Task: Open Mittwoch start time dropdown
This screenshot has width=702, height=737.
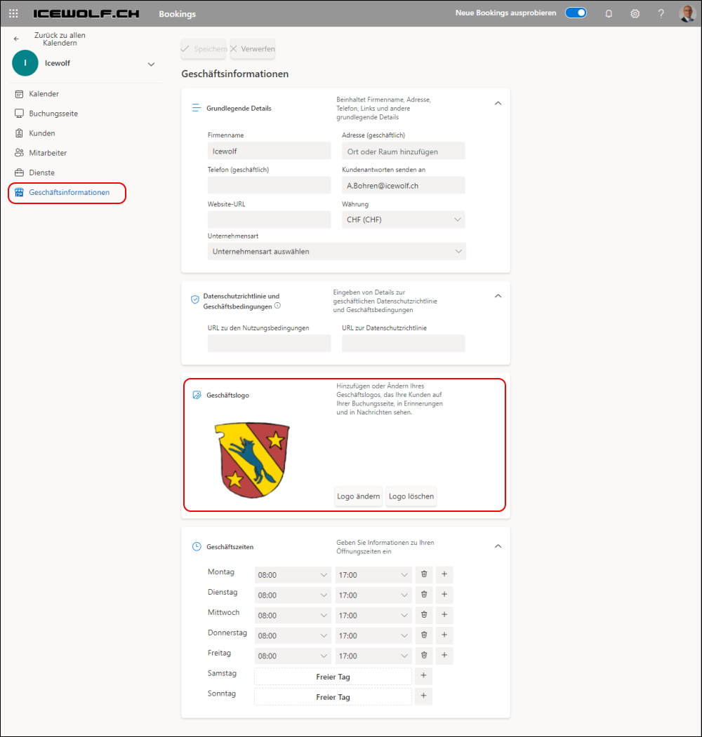Action: [x=293, y=615]
